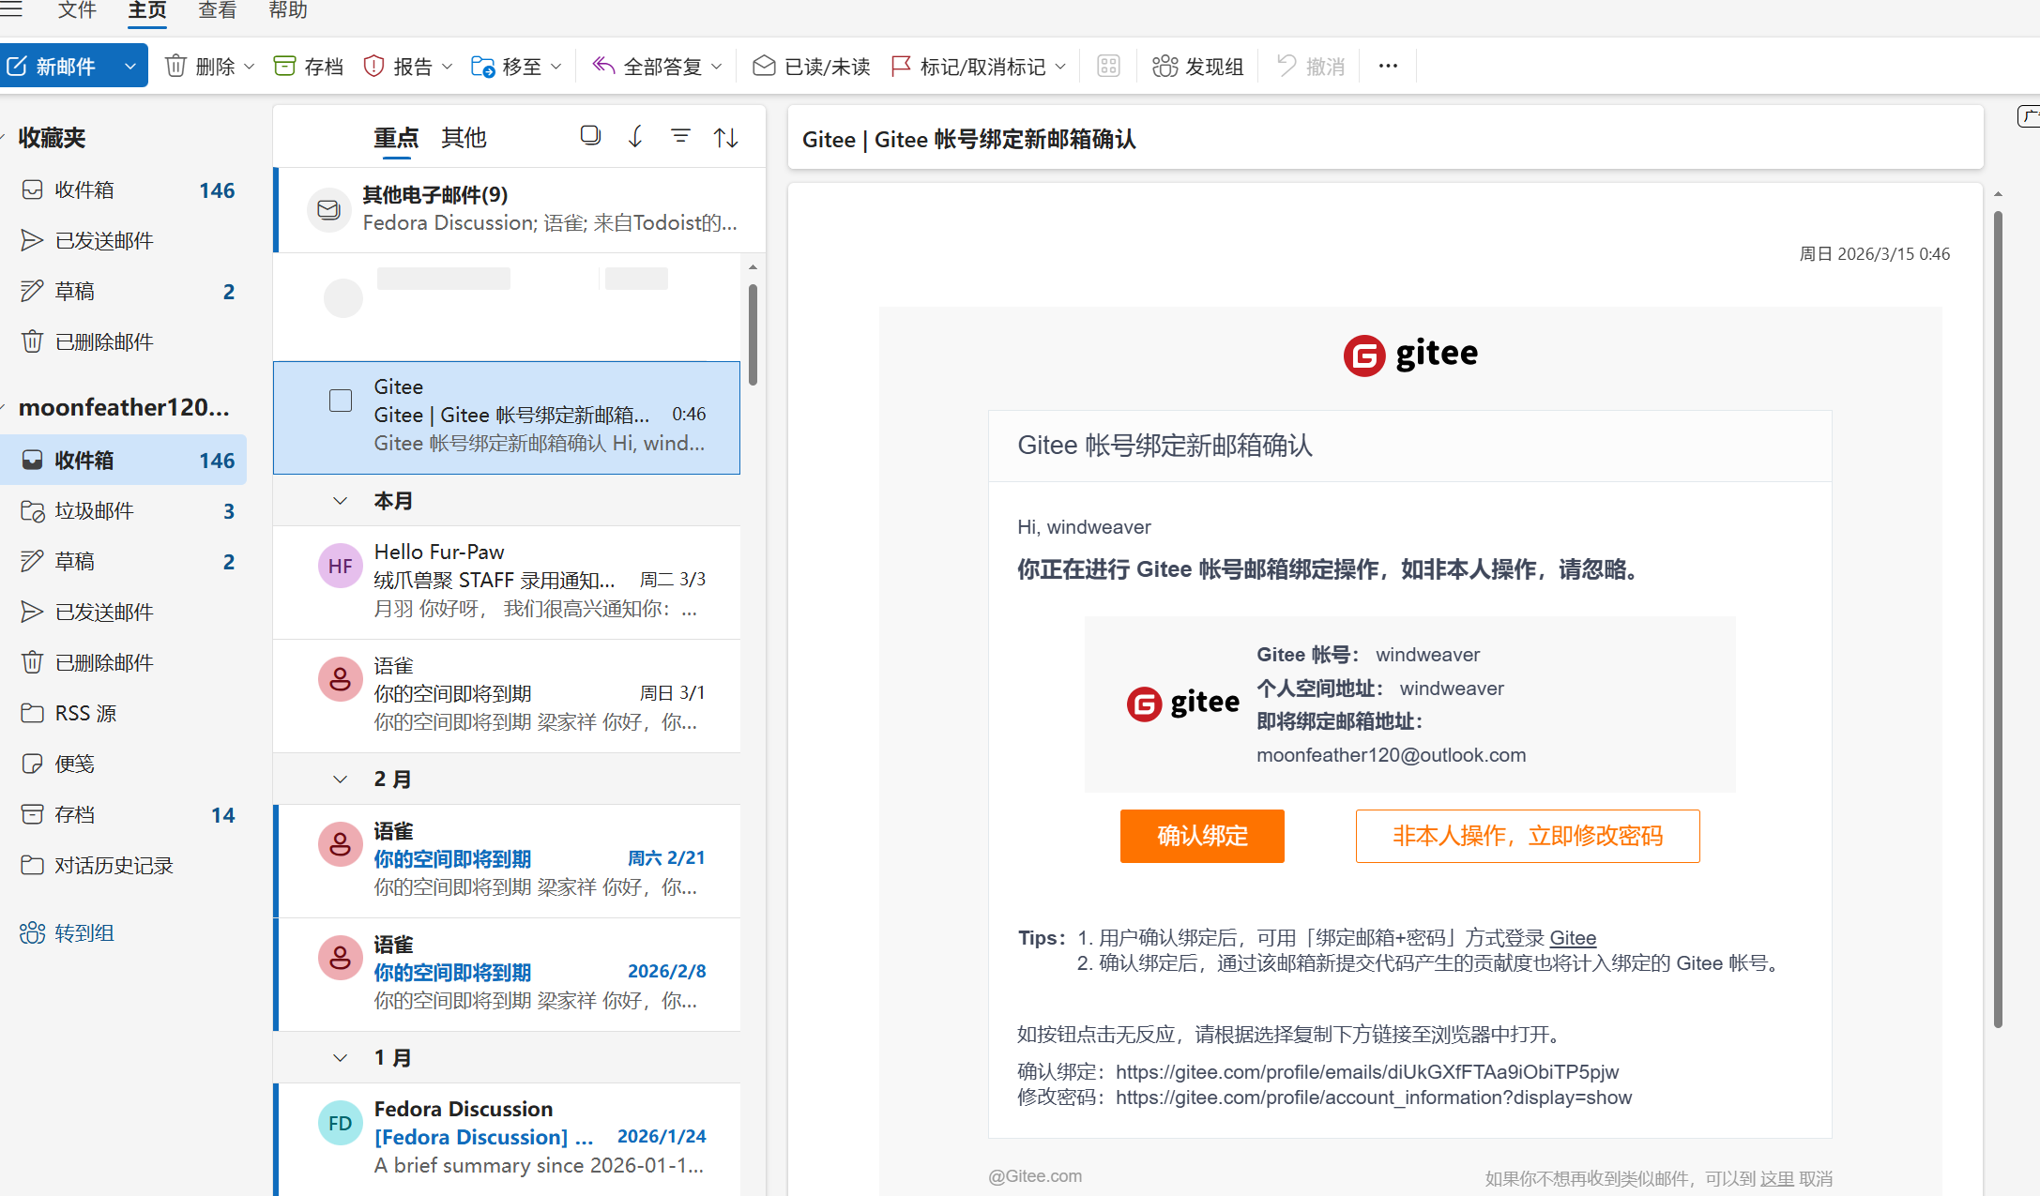Viewport: 2040px width, 1196px height.
Task: Open the Favorites Drafts folder
Action: point(123,292)
